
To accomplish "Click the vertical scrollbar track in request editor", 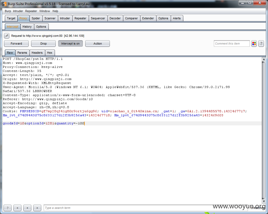I will pos(264,130).
